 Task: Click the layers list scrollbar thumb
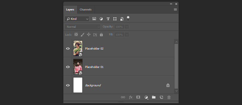click(176, 66)
